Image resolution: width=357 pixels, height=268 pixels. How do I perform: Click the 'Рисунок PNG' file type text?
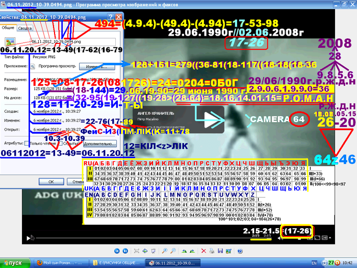click(44, 57)
